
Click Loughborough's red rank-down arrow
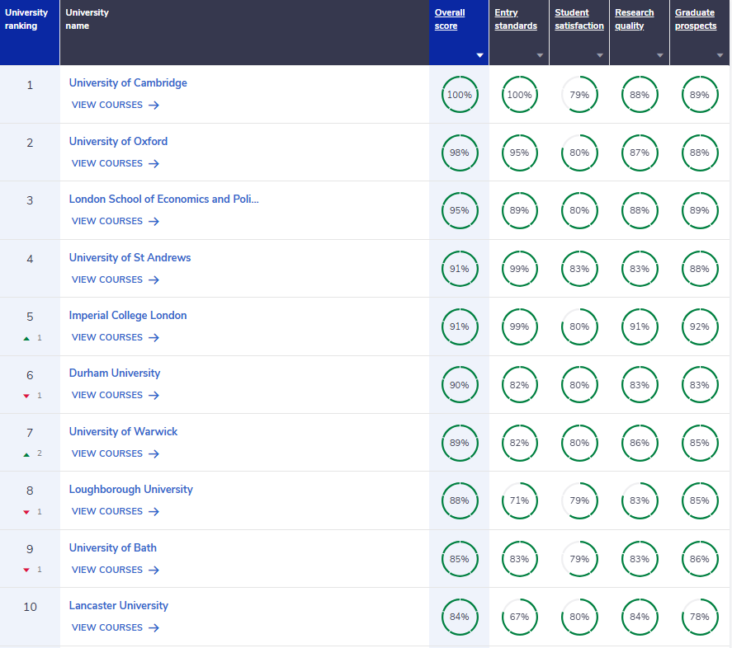[26, 512]
